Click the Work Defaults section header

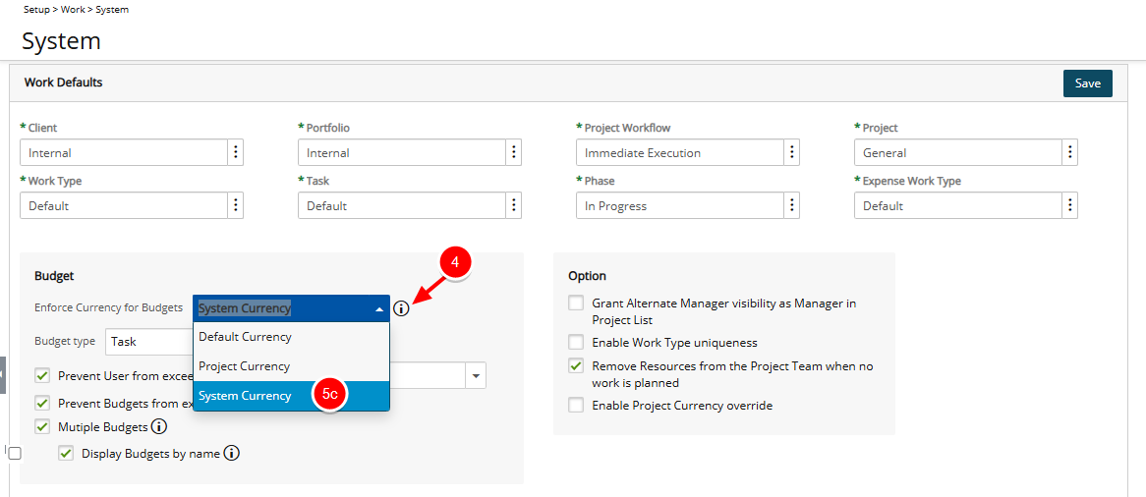click(64, 83)
